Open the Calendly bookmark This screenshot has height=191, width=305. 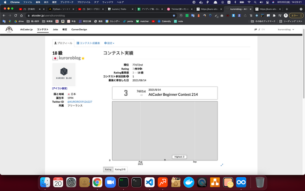tap(164, 21)
